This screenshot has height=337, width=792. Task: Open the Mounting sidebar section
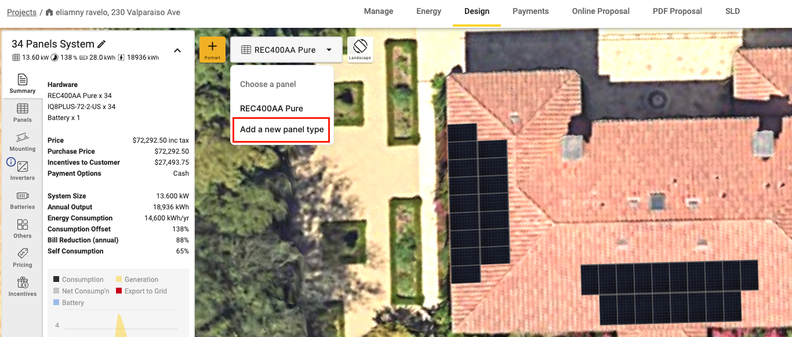(22, 142)
